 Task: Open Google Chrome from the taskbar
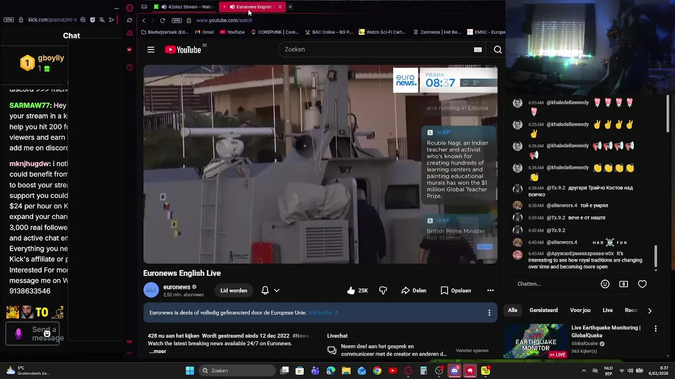coord(377,371)
